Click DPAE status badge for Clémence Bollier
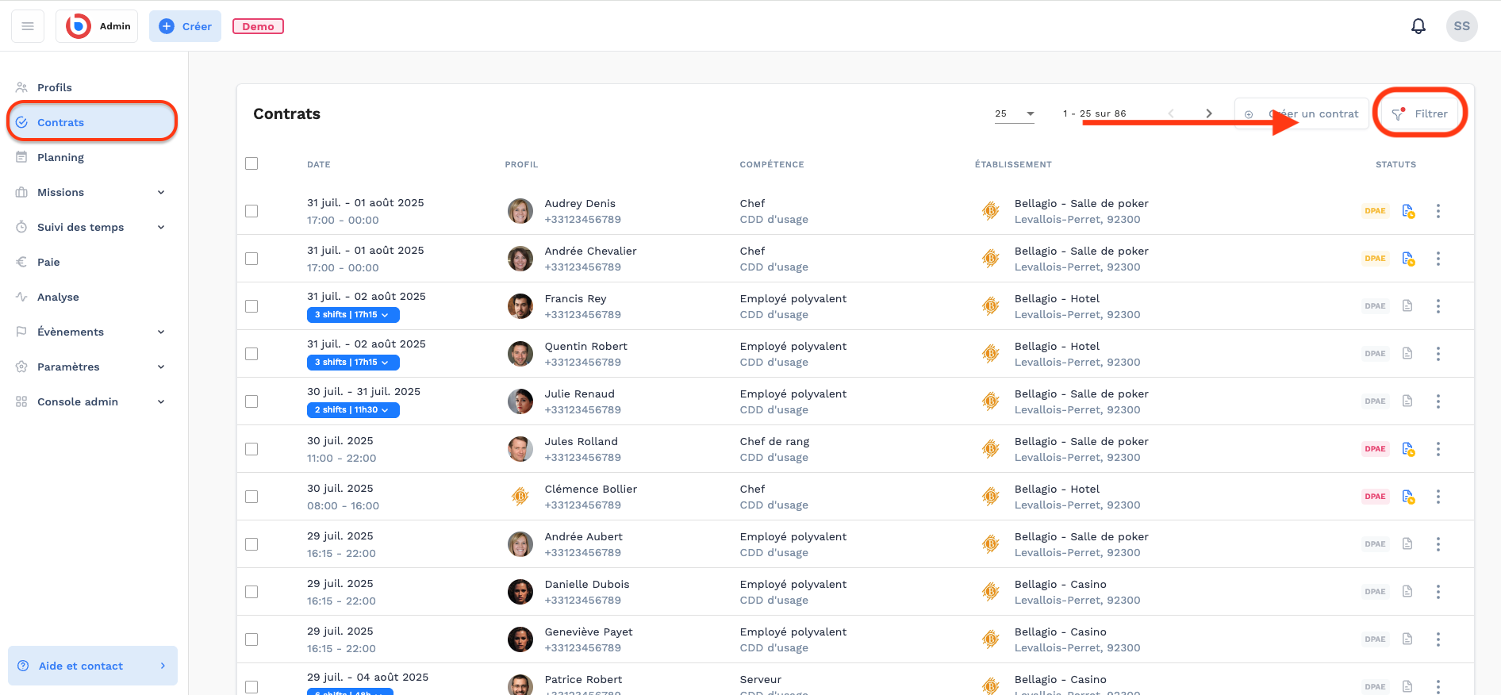This screenshot has width=1501, height=695. coord(1375,497)
